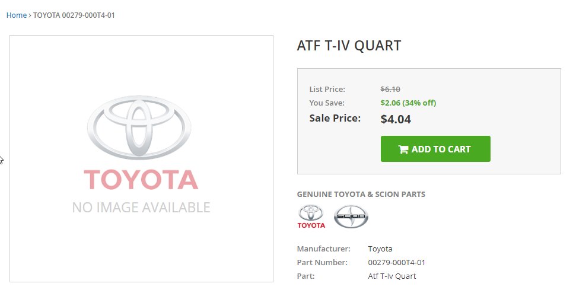This screenshot has height=293, width=573.
Task: Open the Toyota no-image product thumbnail
Action: click(141, 158)
